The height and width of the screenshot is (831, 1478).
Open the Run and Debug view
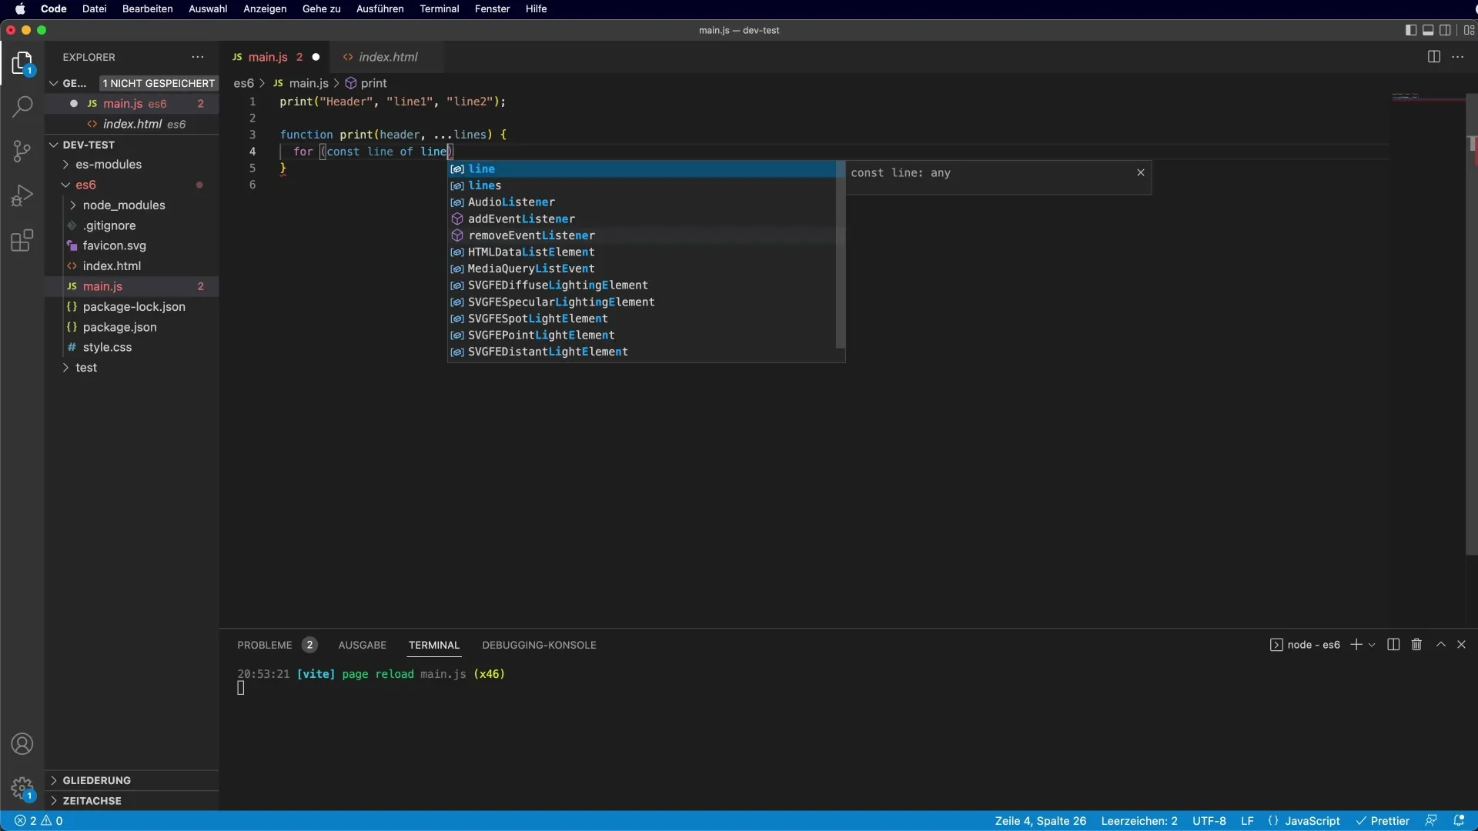pyautogui.click(x=22, y=195)
